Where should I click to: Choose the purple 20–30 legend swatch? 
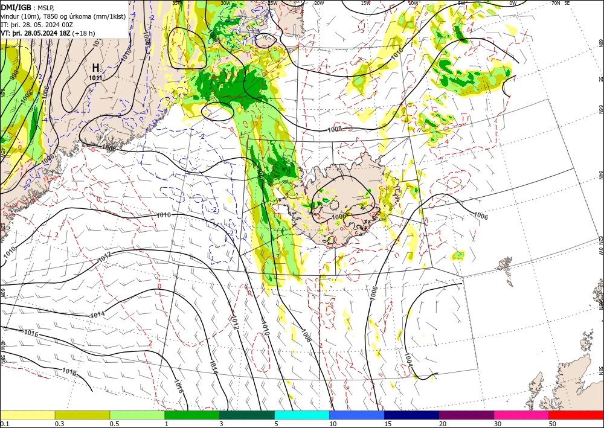[x=466, y=415]
